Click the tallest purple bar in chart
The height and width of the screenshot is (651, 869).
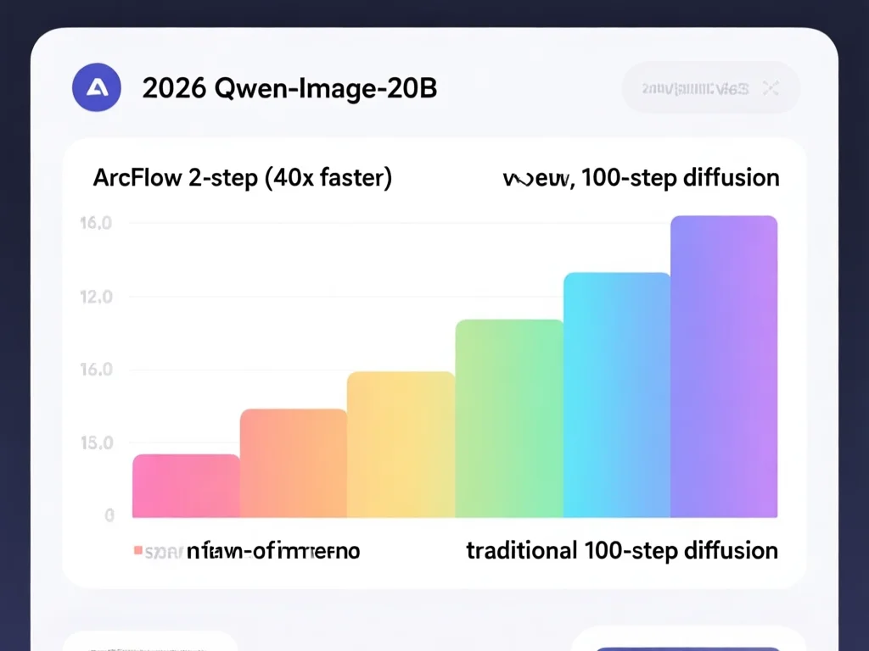pyautogui.click(x=724, y=366)
